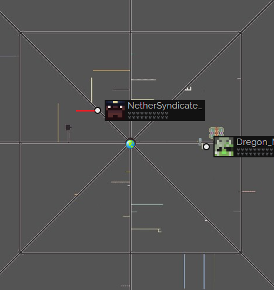This screenshot has height=290, width=274.
Task: Click the green creeper head avatar
Action: [224, 147]
